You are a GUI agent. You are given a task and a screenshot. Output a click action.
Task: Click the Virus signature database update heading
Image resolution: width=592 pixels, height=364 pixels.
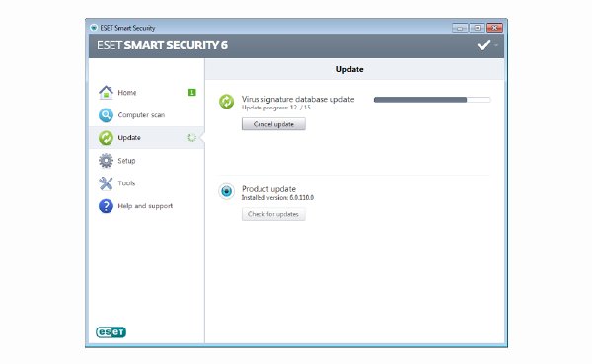pyautogui.click(x=298, y=99)
